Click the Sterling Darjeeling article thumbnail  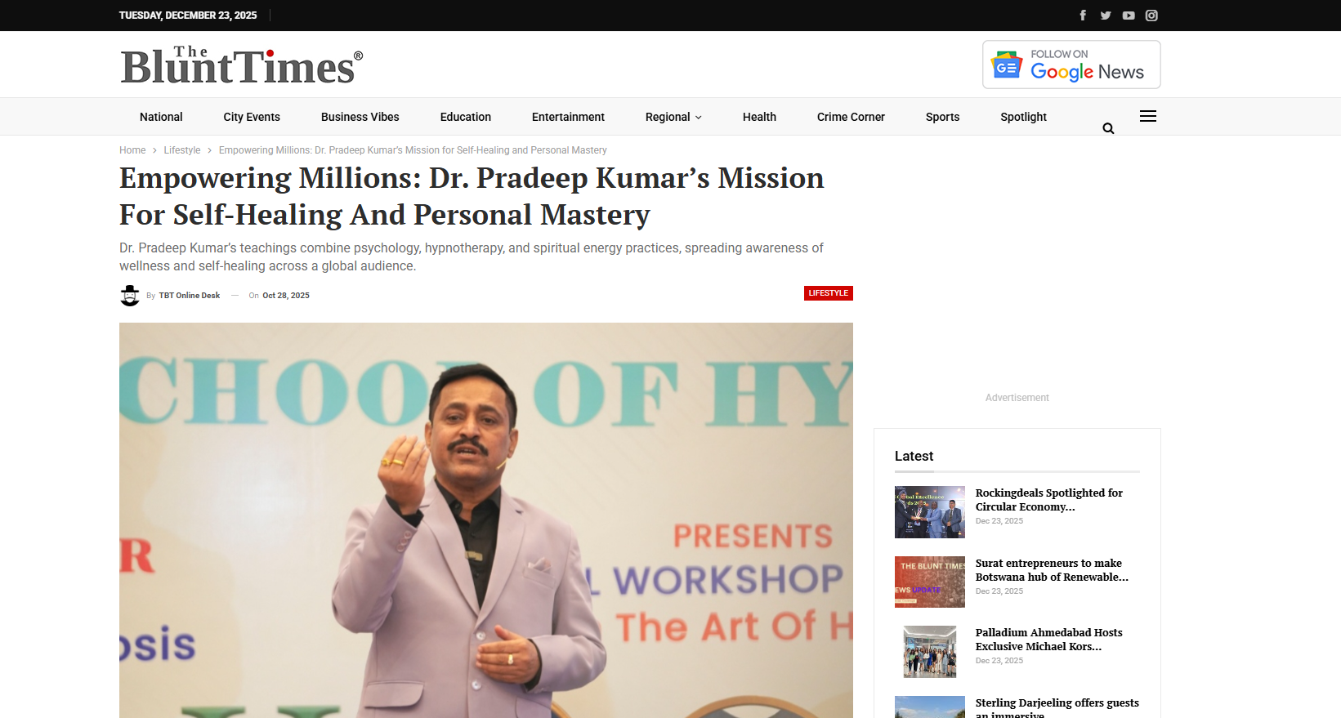click(930, 707)
